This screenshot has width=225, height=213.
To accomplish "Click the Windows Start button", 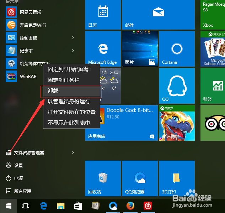I will pyautogui.click(x=9, y=206).
